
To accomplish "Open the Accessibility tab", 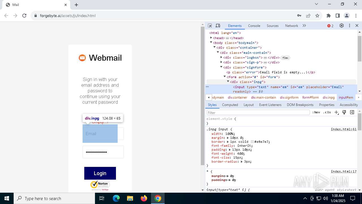I will [349, 105].
